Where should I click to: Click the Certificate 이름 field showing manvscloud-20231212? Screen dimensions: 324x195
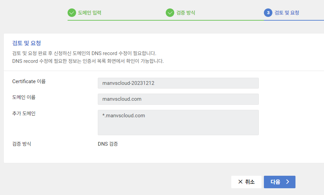[178, 83]
